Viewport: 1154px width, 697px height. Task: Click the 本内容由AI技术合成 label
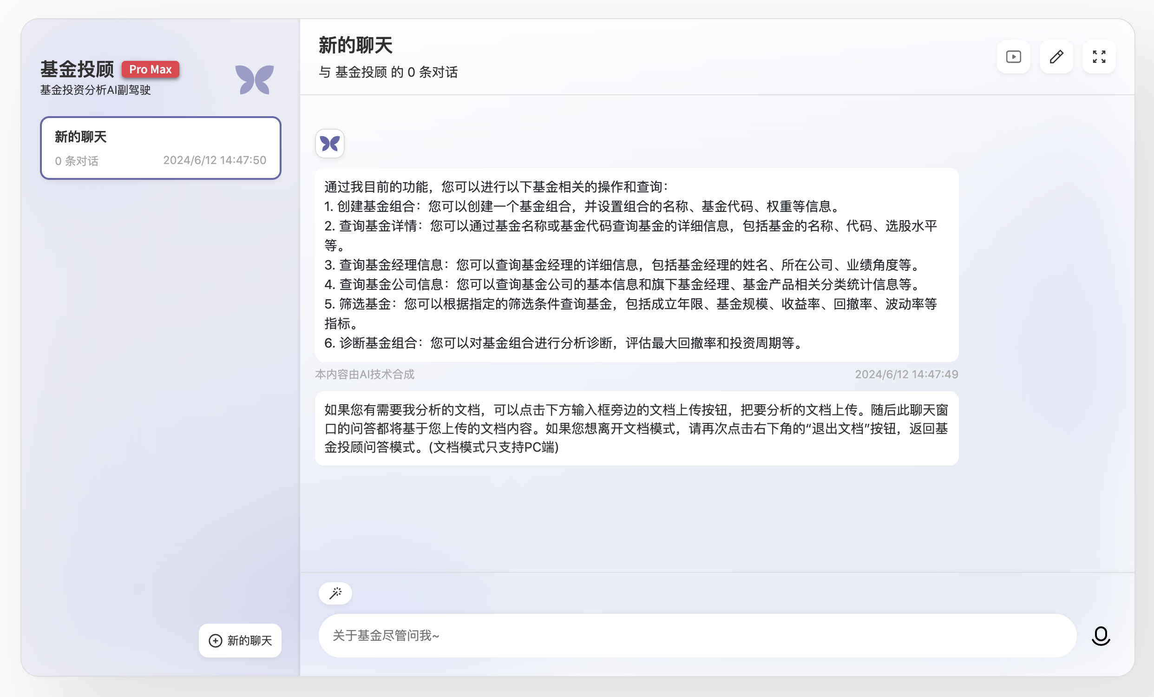point(364,374)
